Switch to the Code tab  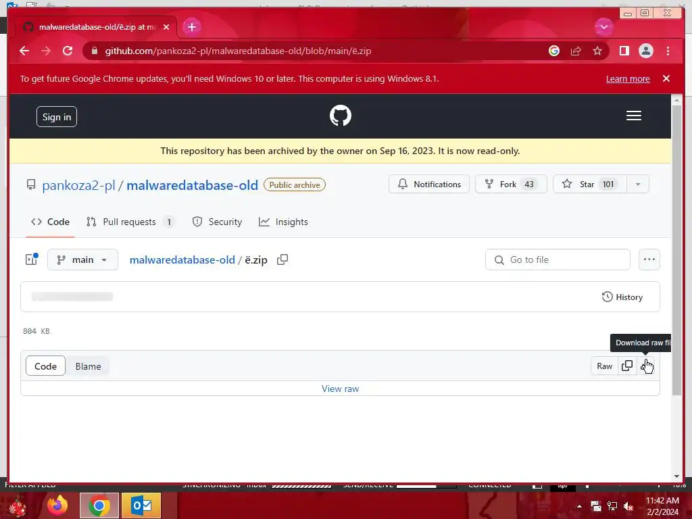click(50, 222)
